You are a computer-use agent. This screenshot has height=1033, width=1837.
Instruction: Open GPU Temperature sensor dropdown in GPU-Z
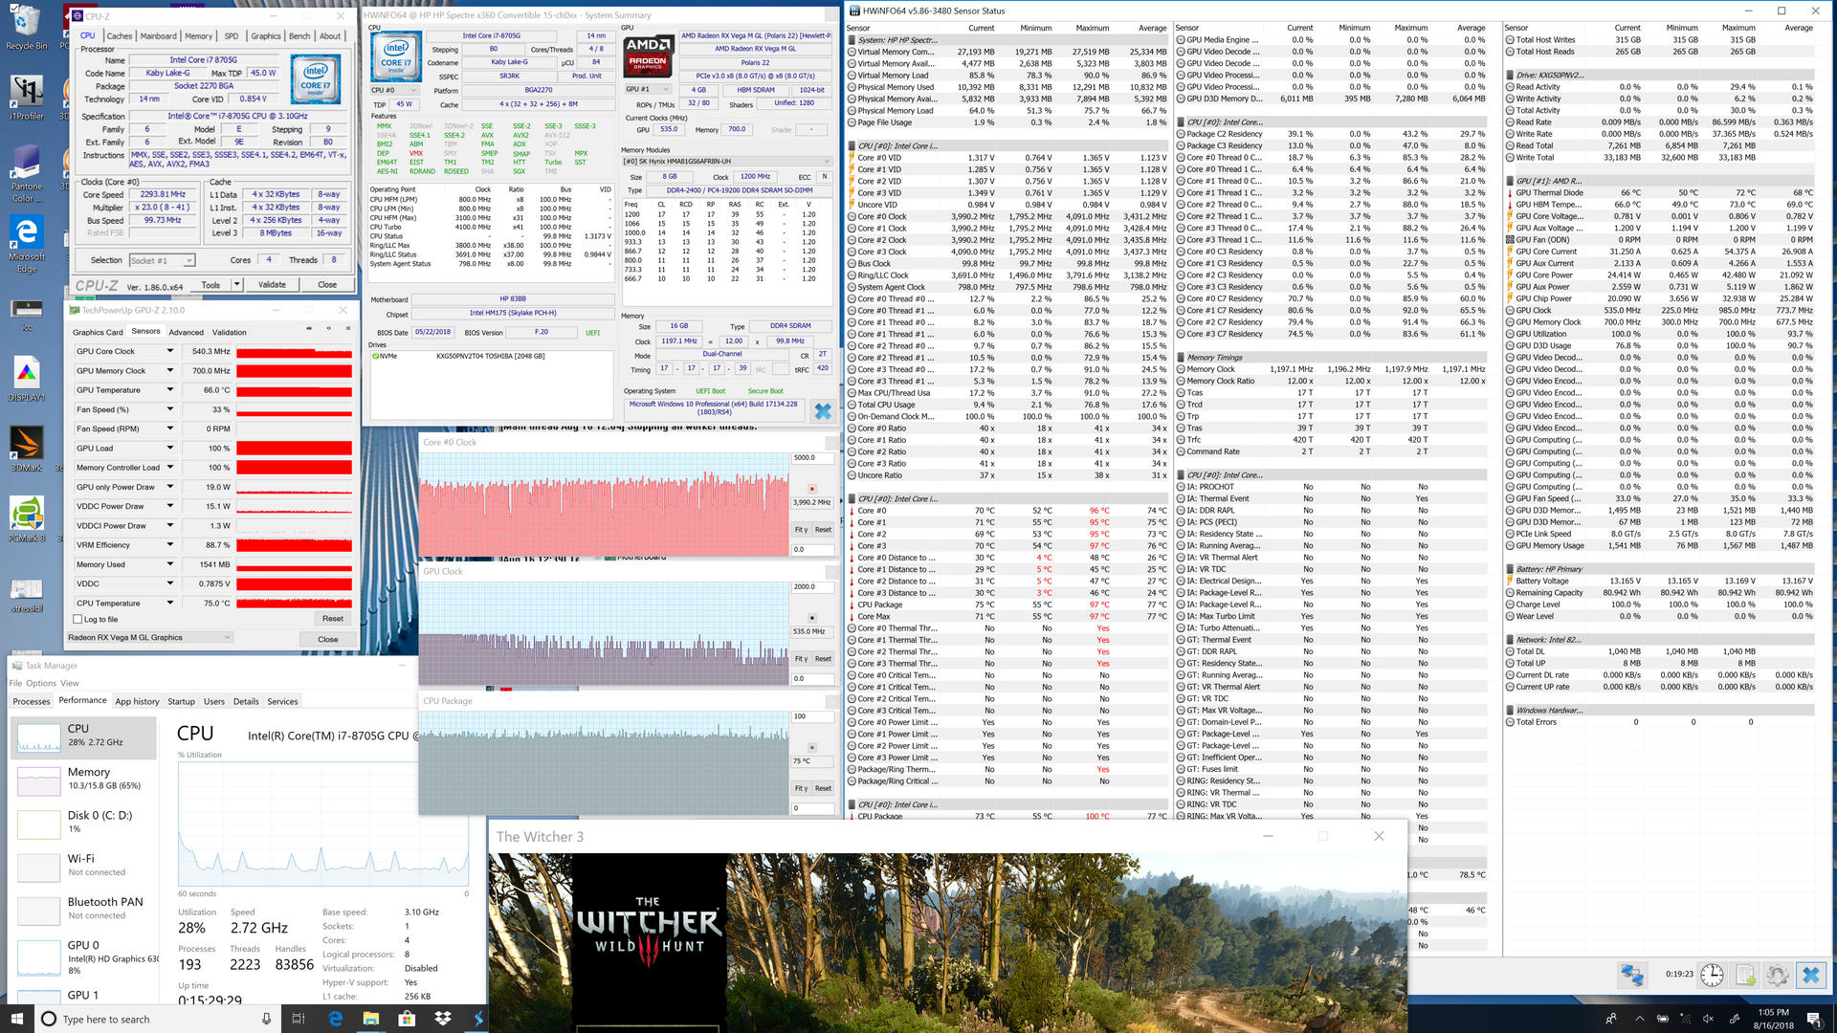point(170,389)
